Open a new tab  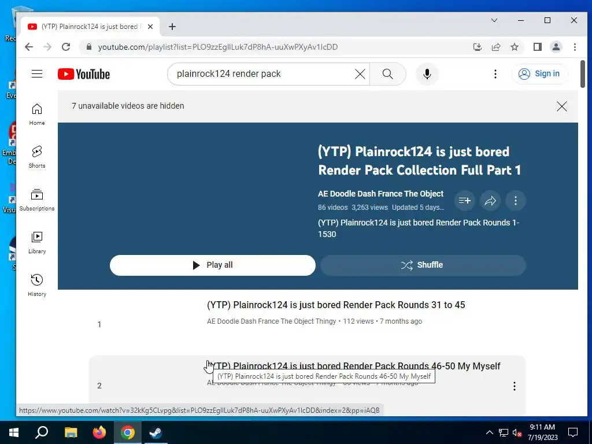coord(172,27)
